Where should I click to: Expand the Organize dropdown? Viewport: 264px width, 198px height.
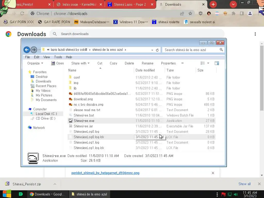(x=35, y=63)
